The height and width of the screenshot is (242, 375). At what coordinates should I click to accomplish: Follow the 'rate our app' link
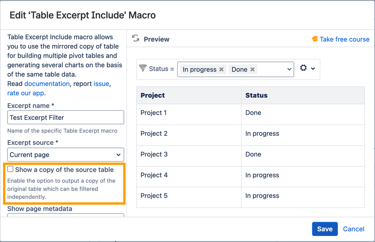[26, 93]
